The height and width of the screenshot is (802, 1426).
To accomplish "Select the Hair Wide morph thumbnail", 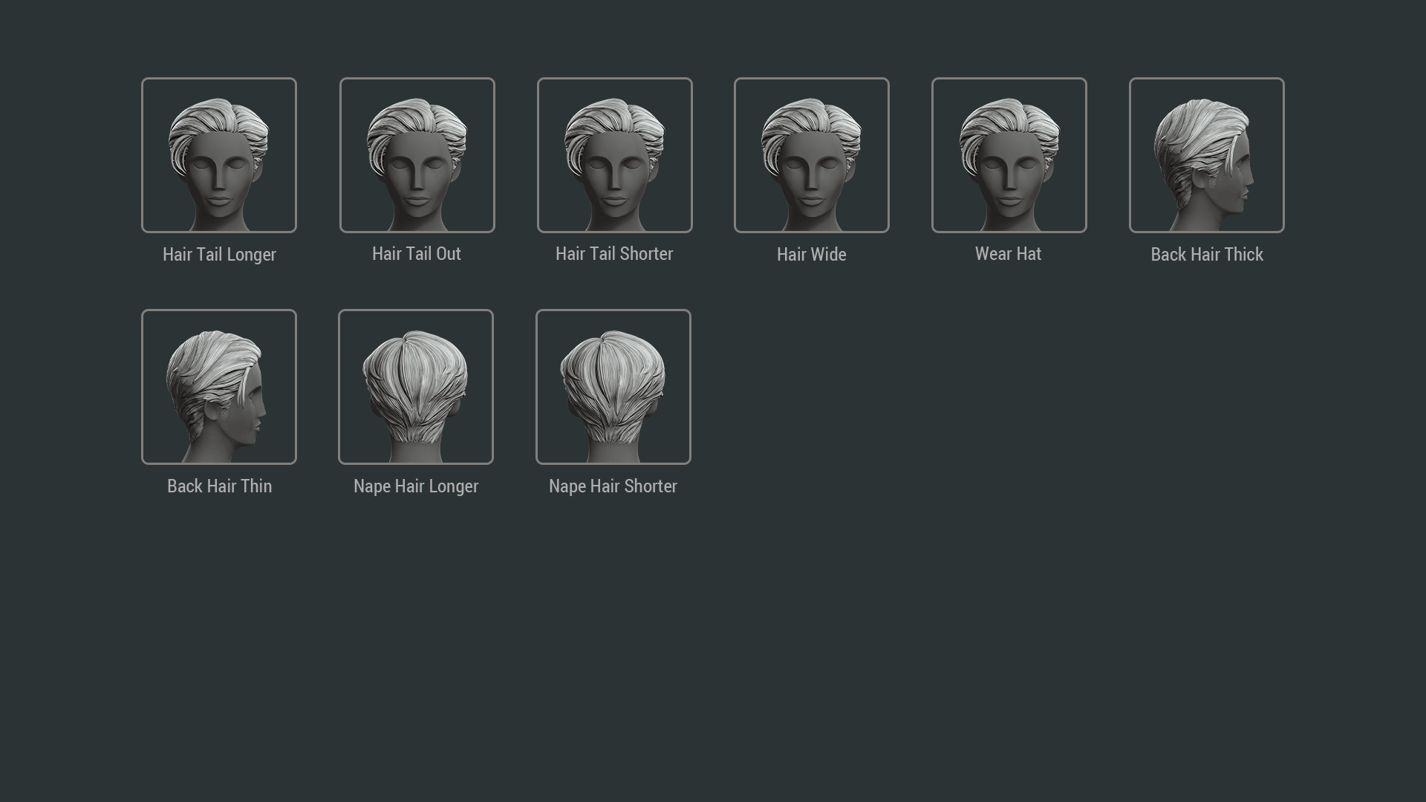I will pyautogui.click(x=812, y=155).
